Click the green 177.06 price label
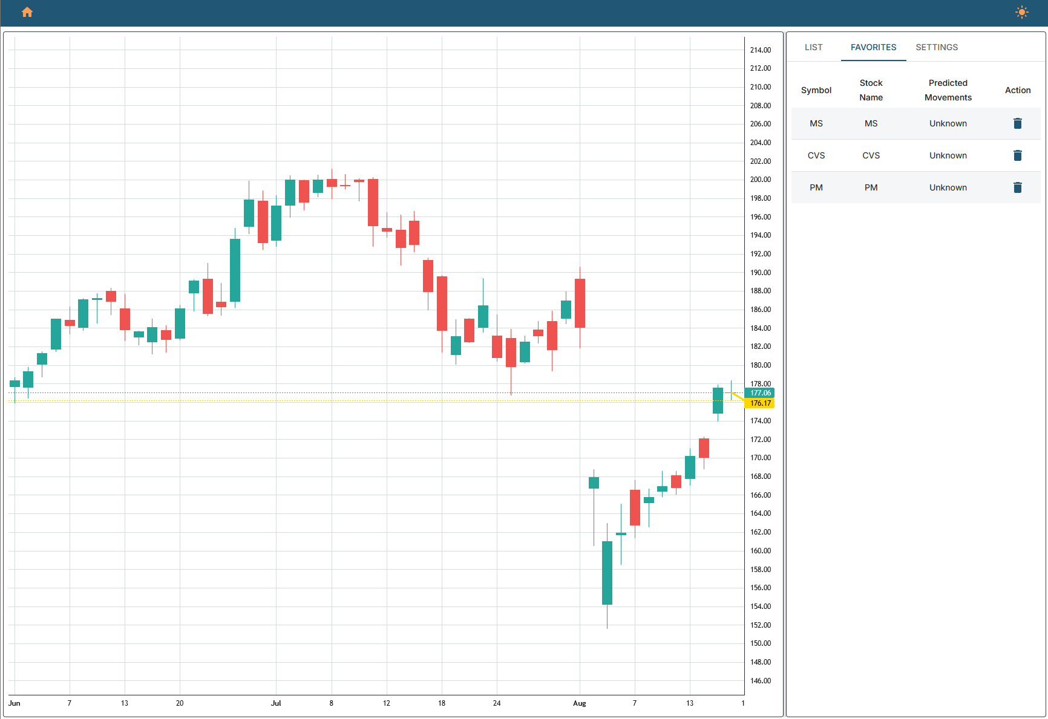The width and height of the screenshot is (1048, 719). coord(760,393)
